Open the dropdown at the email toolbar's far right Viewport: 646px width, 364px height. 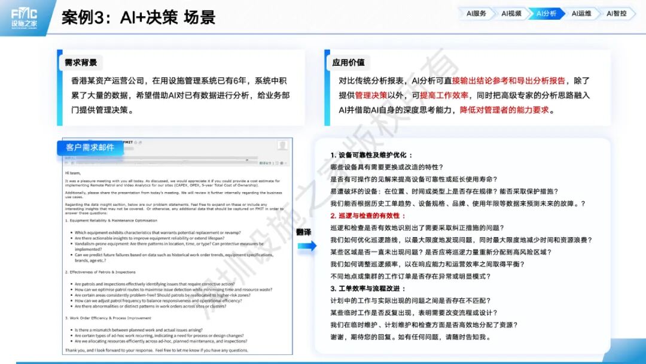[285, 163]
